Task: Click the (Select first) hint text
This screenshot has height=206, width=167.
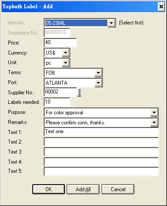Action: tap(131, 23)
